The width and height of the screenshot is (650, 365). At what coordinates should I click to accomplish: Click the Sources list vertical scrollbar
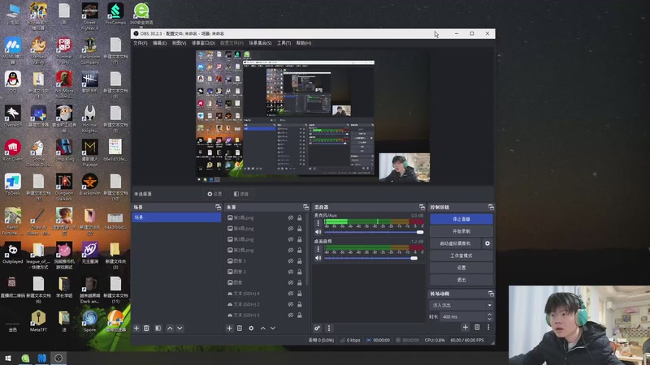(307, 250)
